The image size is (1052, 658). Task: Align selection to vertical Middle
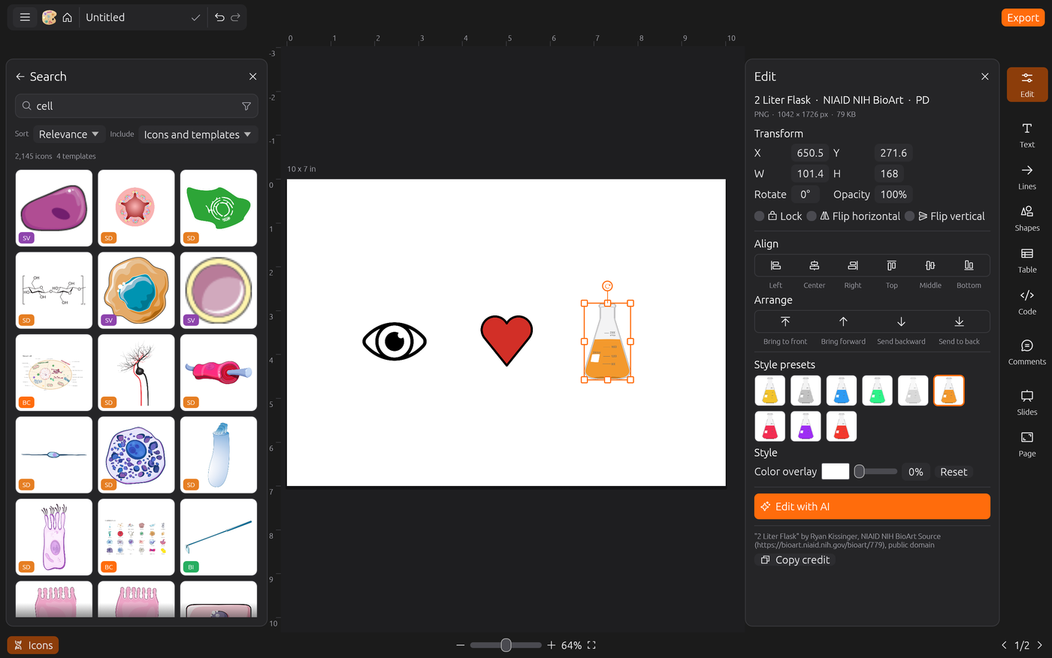coord(930,265)
